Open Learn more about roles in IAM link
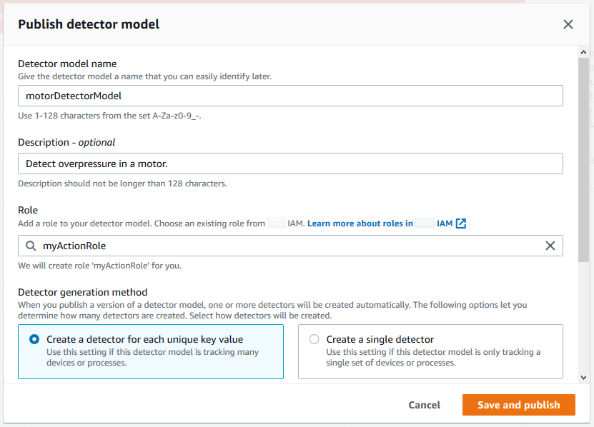 (380, 223)
